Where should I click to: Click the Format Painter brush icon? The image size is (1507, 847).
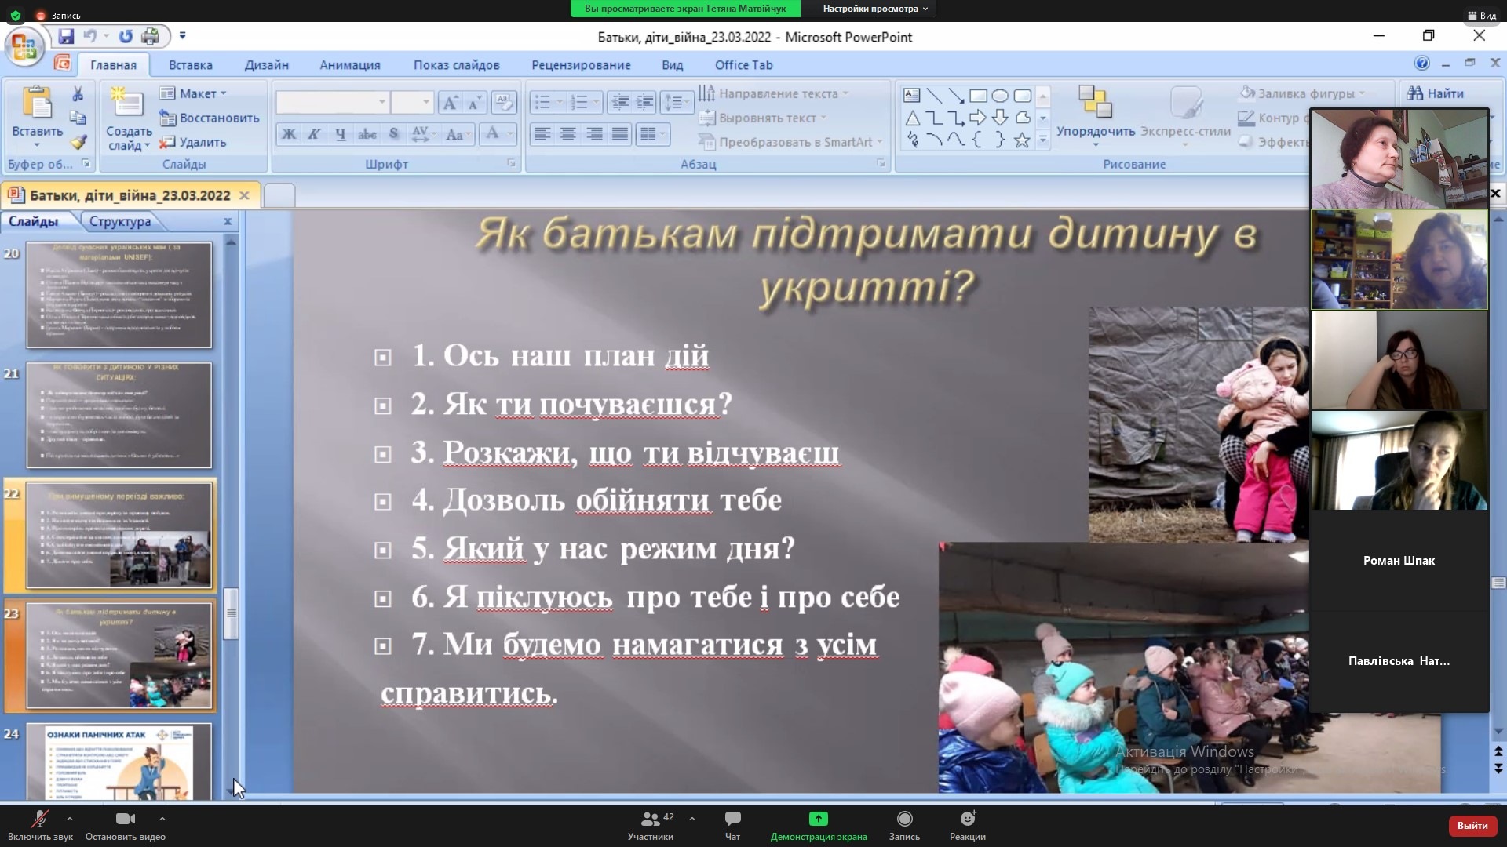click(x=78, y=143)
